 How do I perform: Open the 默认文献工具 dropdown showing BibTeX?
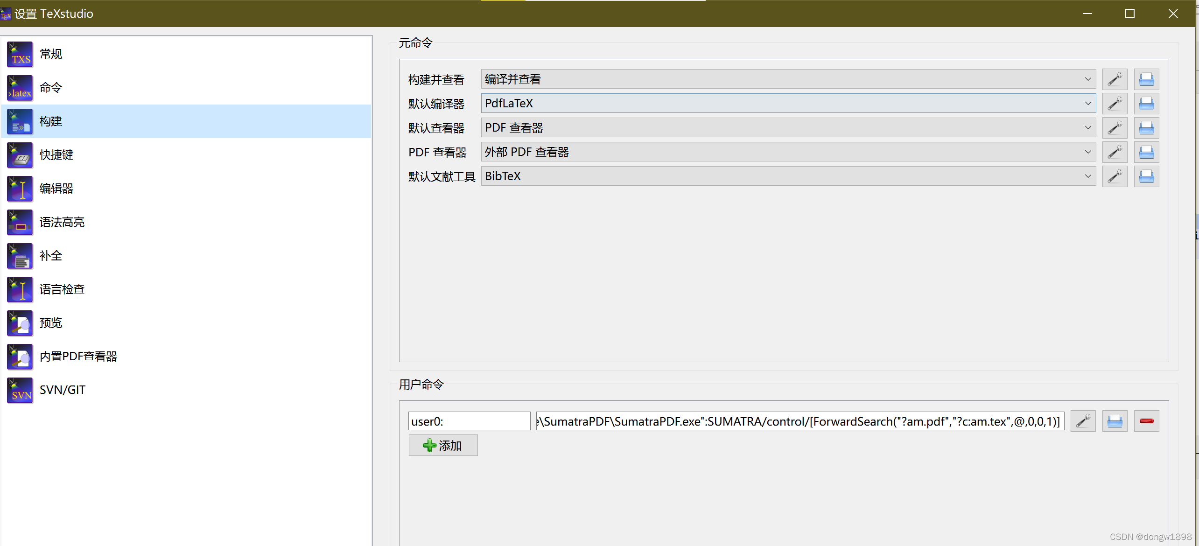[788, 176]
